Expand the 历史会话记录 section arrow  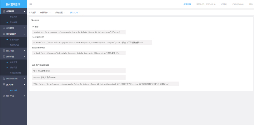[x=25, y=79]
